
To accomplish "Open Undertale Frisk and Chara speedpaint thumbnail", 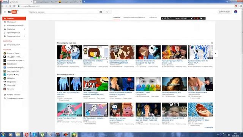I will [x=96, y=52].
